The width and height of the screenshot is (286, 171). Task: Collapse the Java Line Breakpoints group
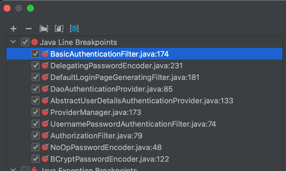pos(13,42)
